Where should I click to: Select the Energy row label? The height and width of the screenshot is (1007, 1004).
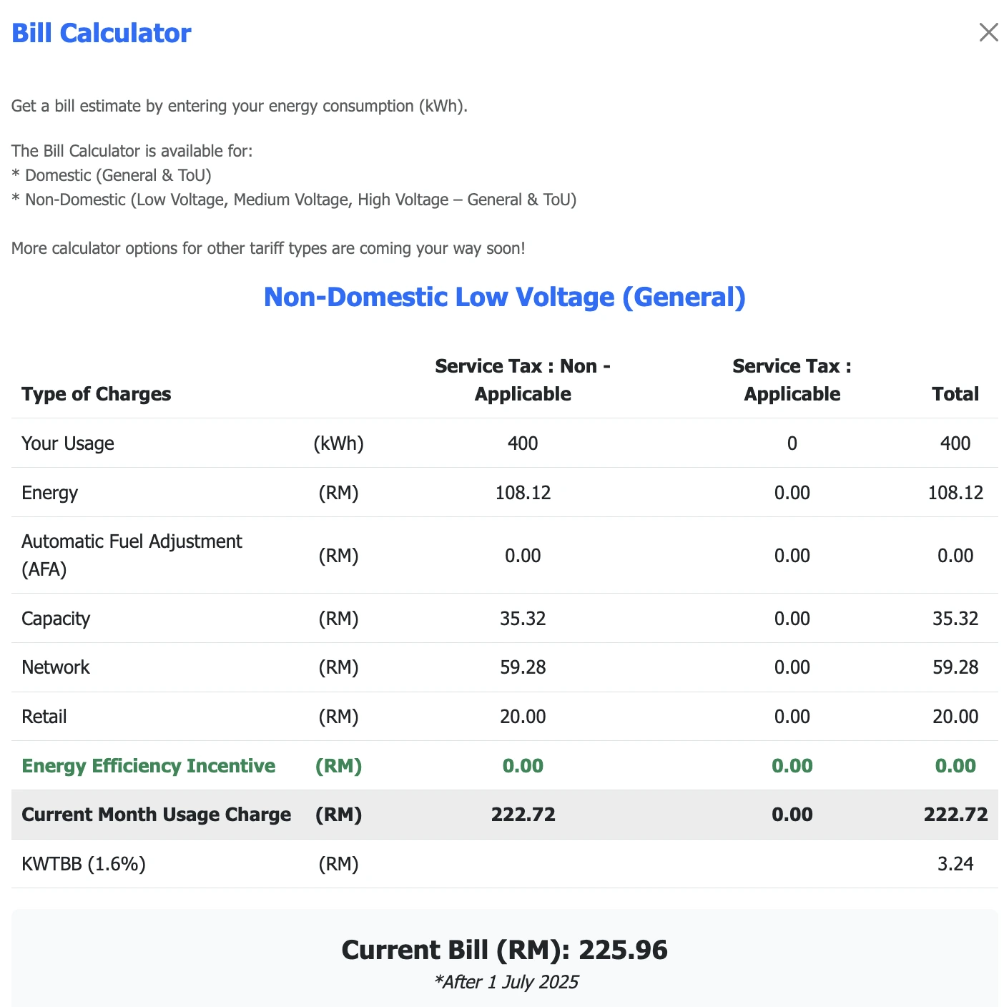(49, 493)
